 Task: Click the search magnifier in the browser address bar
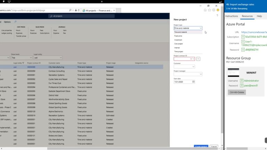[x=70, y=10]
